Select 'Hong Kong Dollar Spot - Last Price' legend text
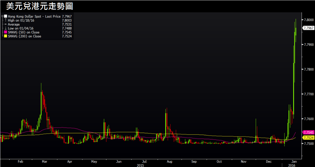315x167 pixels. (x=34, y=16)
